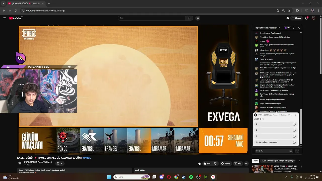This screenshot has width=322, height=181.
Task: Click the sparkle icon beside Oluştur
Action: pyautogui.click(x=288, y=18)
